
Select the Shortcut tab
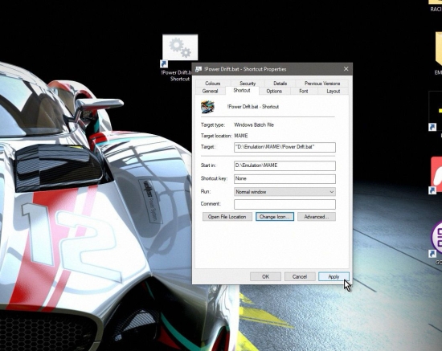click(242, 91)
